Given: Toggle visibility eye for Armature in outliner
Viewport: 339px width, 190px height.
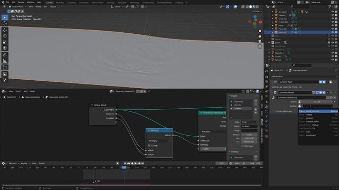Looking at the screenshot, I should coord(333,12).
